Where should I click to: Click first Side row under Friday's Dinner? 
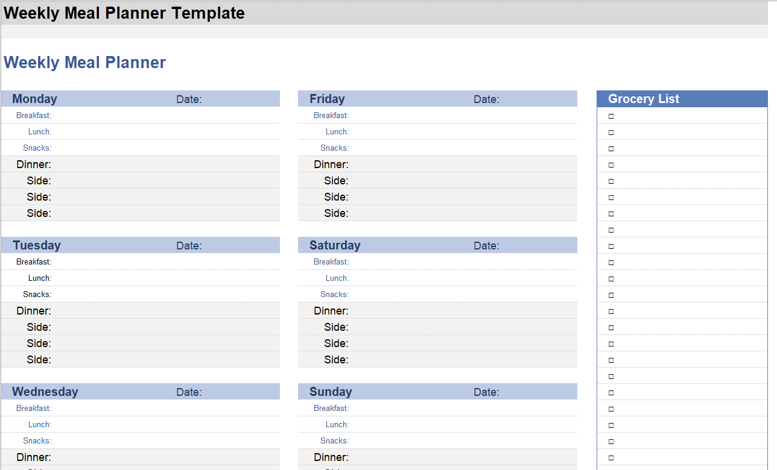461,181
